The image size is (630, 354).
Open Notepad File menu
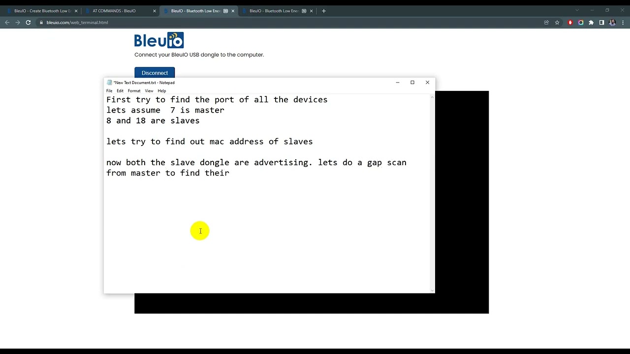click(109, 90)
